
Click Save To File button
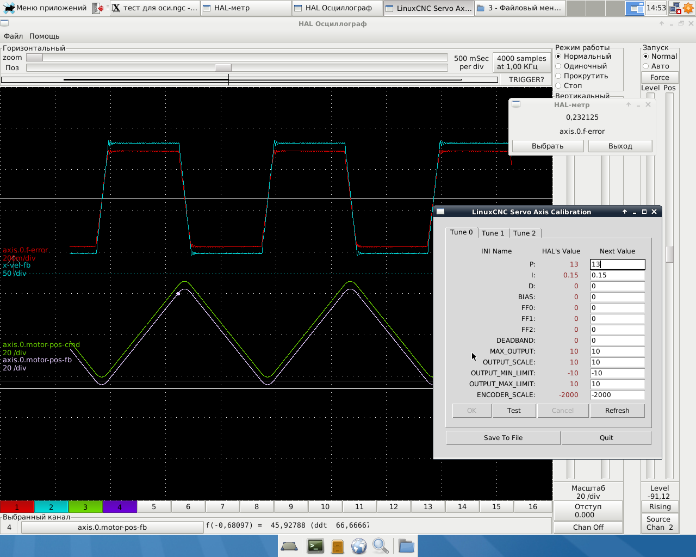click(x=503, y=438)
